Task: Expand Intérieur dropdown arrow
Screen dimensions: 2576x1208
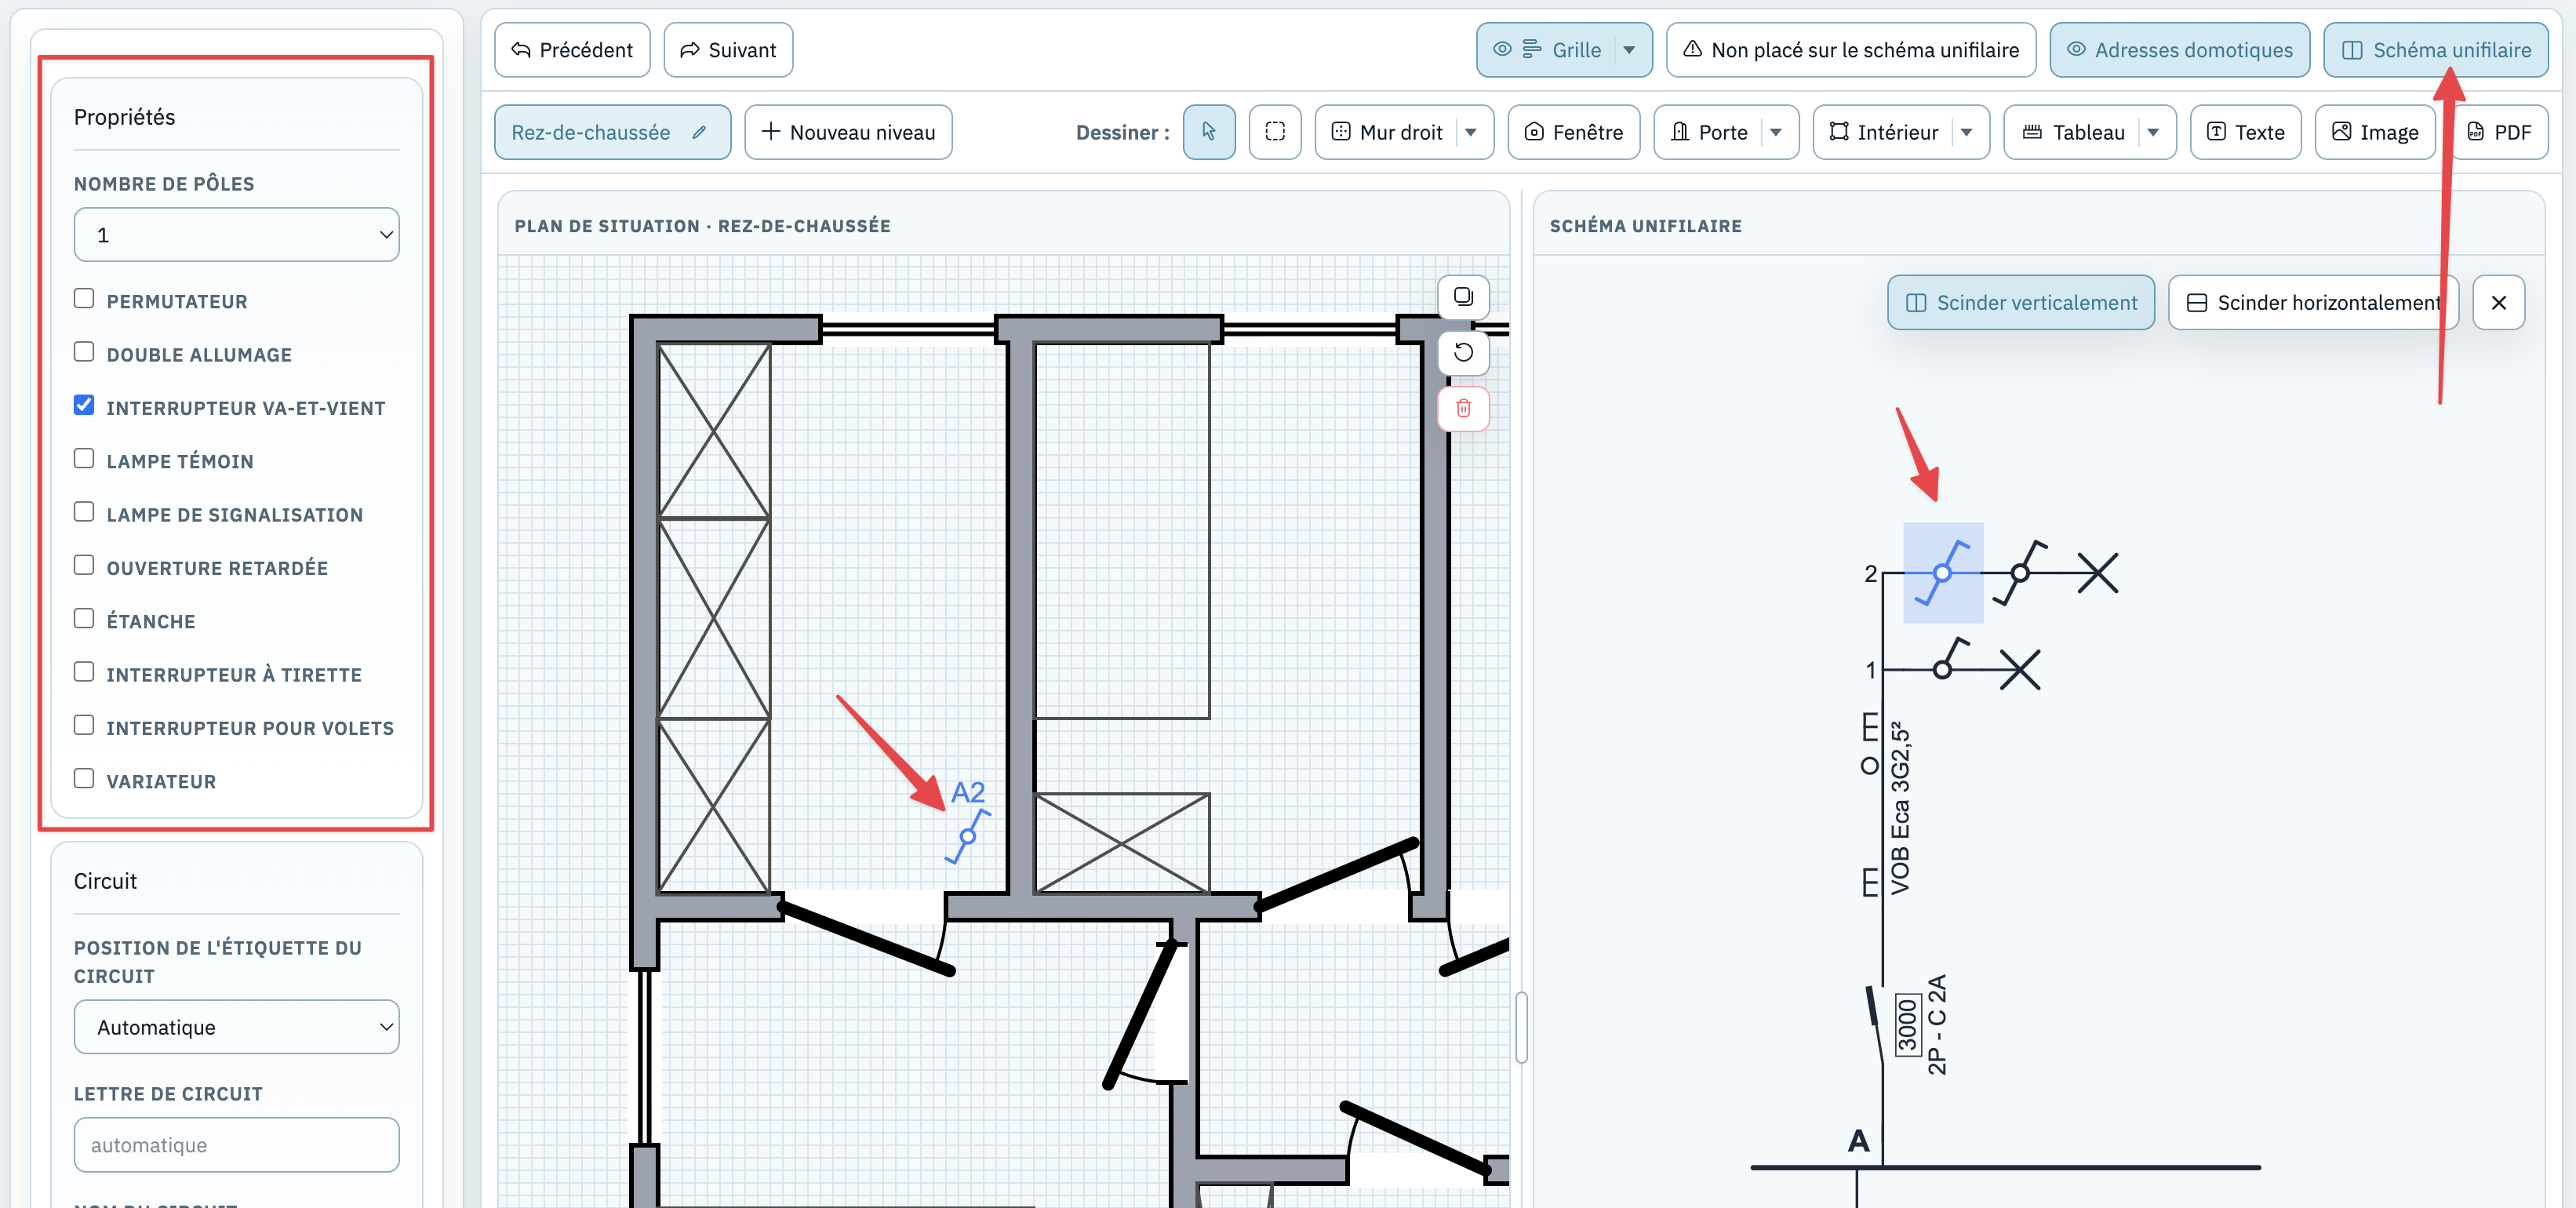Action: coord(1967,132)
